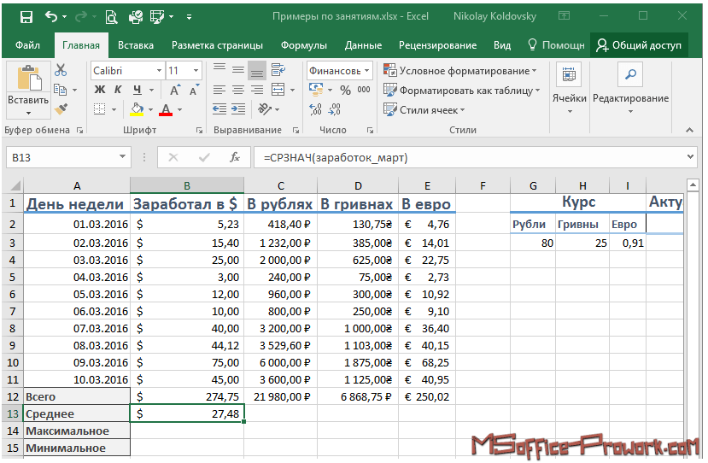Screen dimensions: 708x463
Task: Toggle bold (Ж) formatting
Action: (99, 90)
